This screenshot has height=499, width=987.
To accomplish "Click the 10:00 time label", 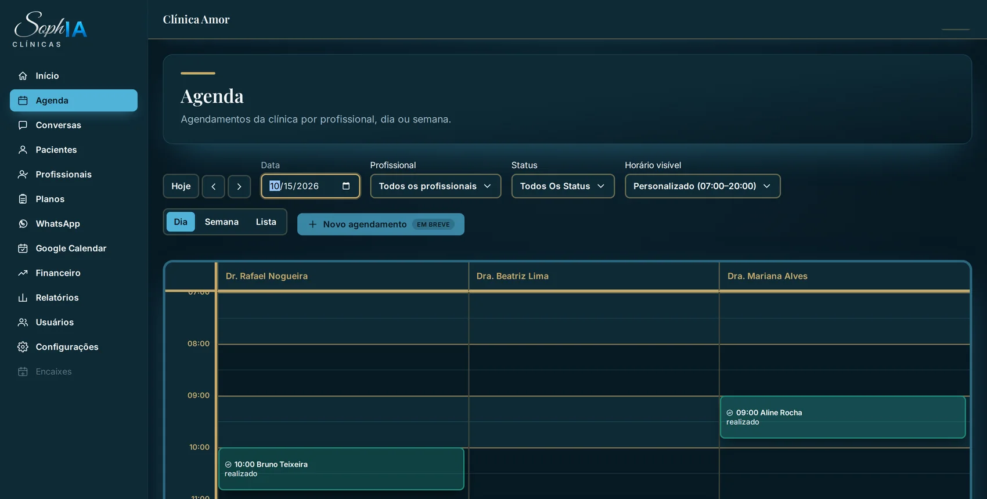I will tap(199, 447).
